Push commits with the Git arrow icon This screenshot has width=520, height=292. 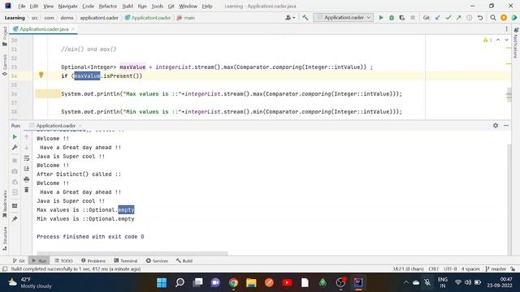458,18
